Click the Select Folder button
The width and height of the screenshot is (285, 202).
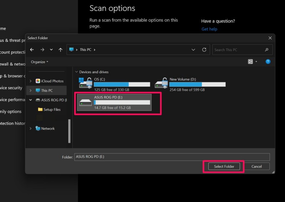[x=224, y=166]
